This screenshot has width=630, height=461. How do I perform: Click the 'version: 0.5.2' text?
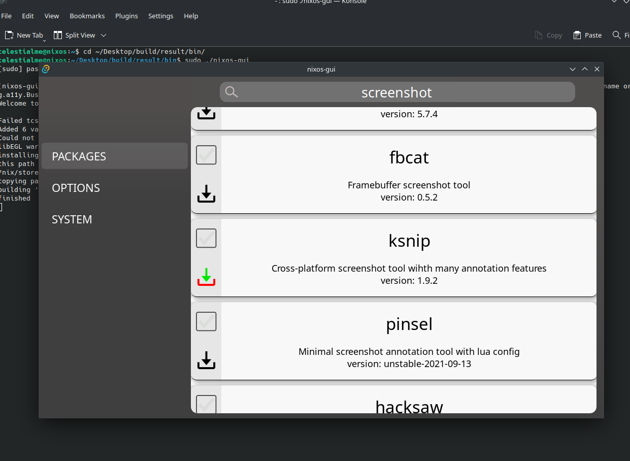pyautogui.click(x=409, y=197)
